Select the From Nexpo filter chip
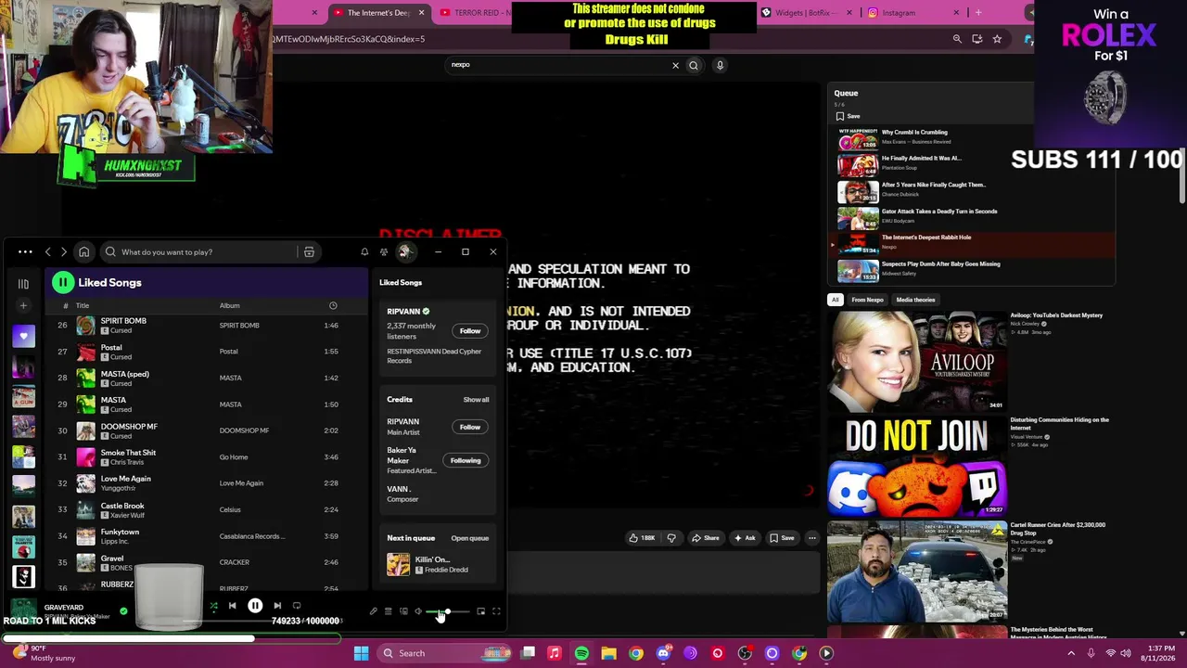 [868, 300]
